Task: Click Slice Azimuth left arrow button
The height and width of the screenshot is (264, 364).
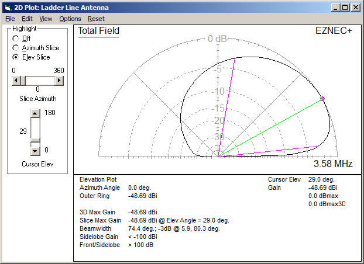Action: coord(16,81)
